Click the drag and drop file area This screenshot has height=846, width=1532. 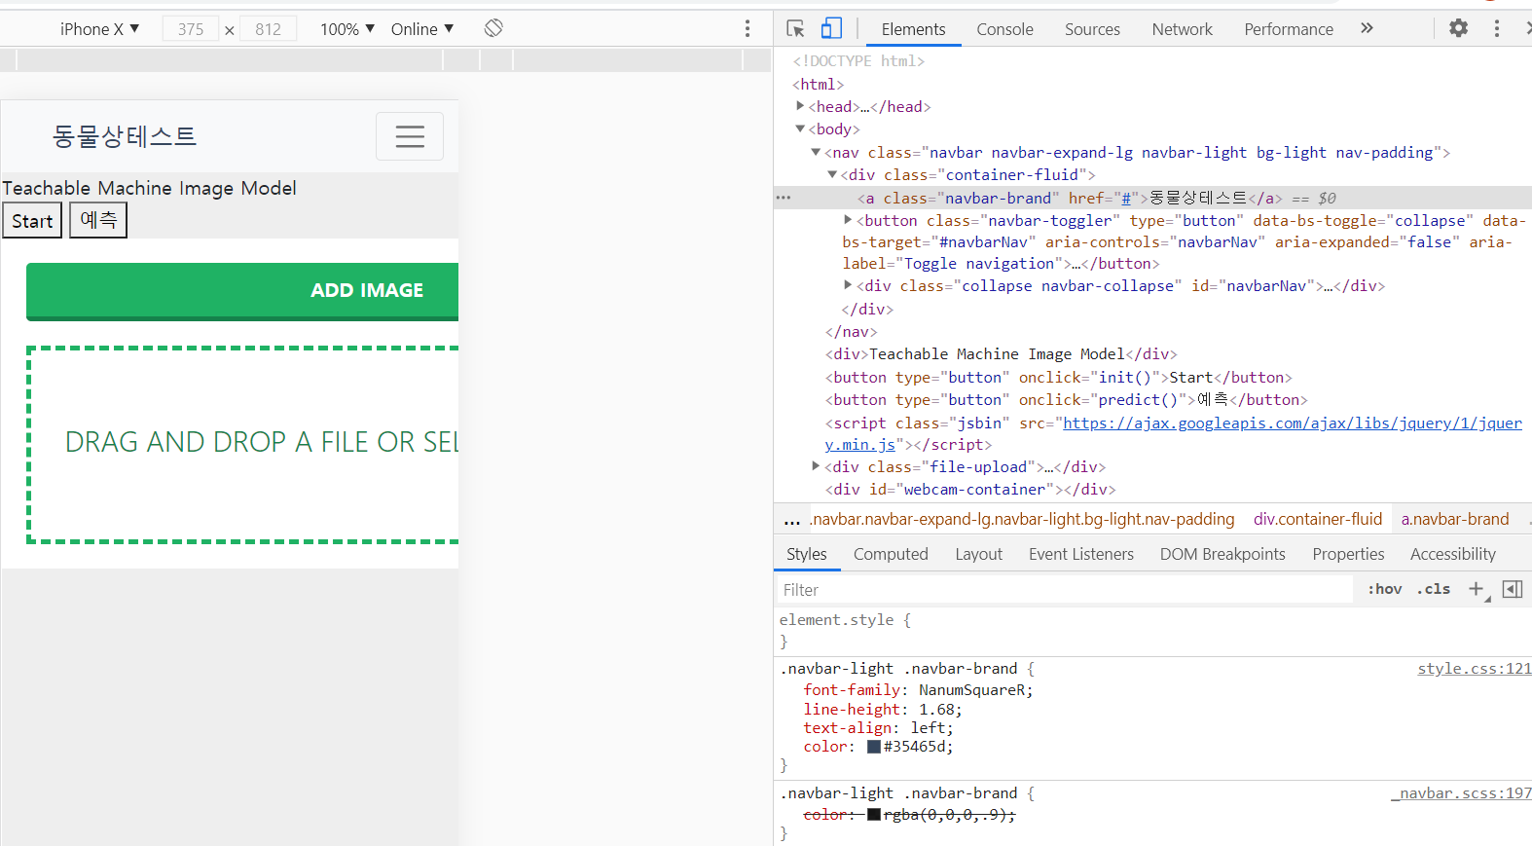pos(242,444)
